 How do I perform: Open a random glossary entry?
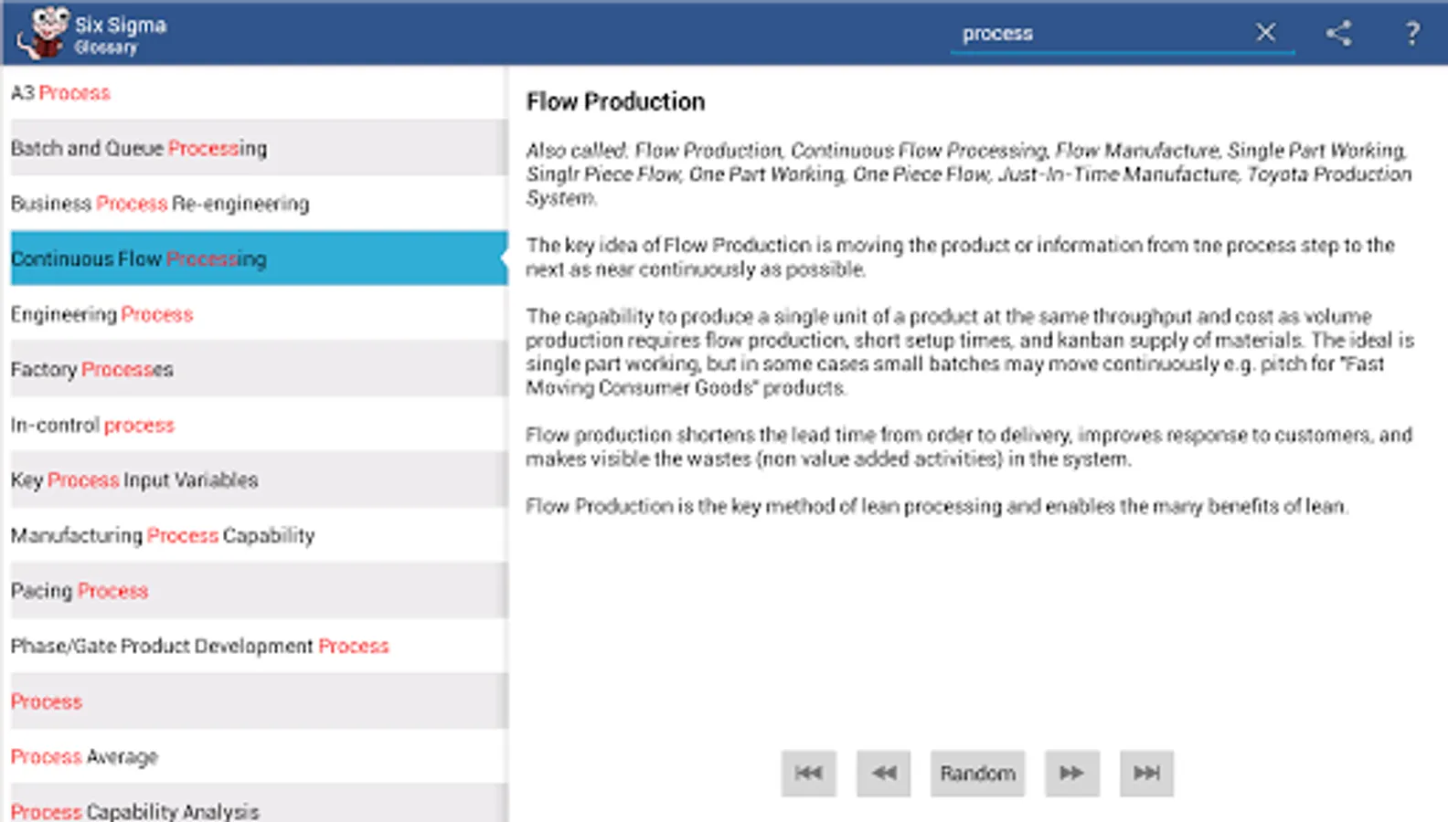pyautogui.click(x=977, y=773)
